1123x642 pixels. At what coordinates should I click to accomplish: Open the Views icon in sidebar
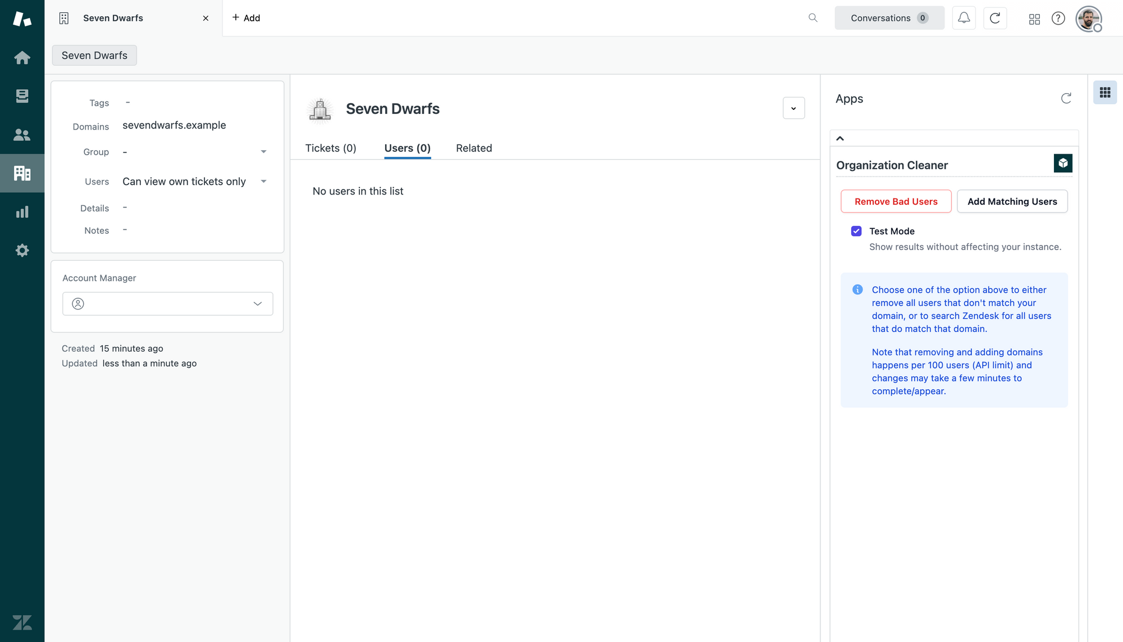pyautogui.click(x=22, y=96)
